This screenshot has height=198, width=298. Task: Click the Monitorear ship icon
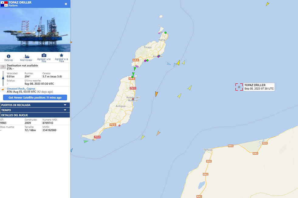click(26, 56)
